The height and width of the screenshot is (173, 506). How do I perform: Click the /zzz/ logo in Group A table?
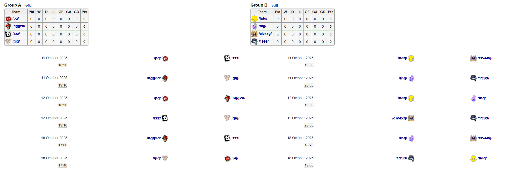click(8, 34)
